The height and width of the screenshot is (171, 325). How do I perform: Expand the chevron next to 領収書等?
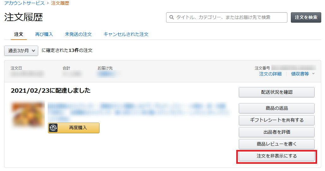click(313, 74)
